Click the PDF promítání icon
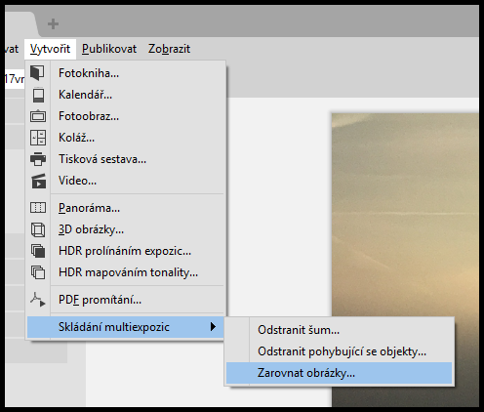Image resolution: width=484 pixels, height=412 pixels. [38, 300]
